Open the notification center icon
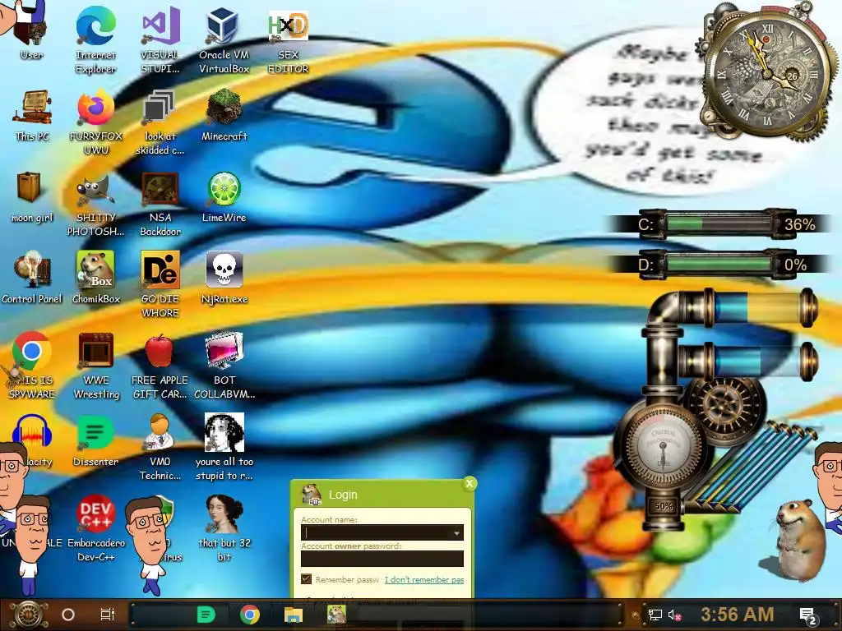 pos(808,615)
